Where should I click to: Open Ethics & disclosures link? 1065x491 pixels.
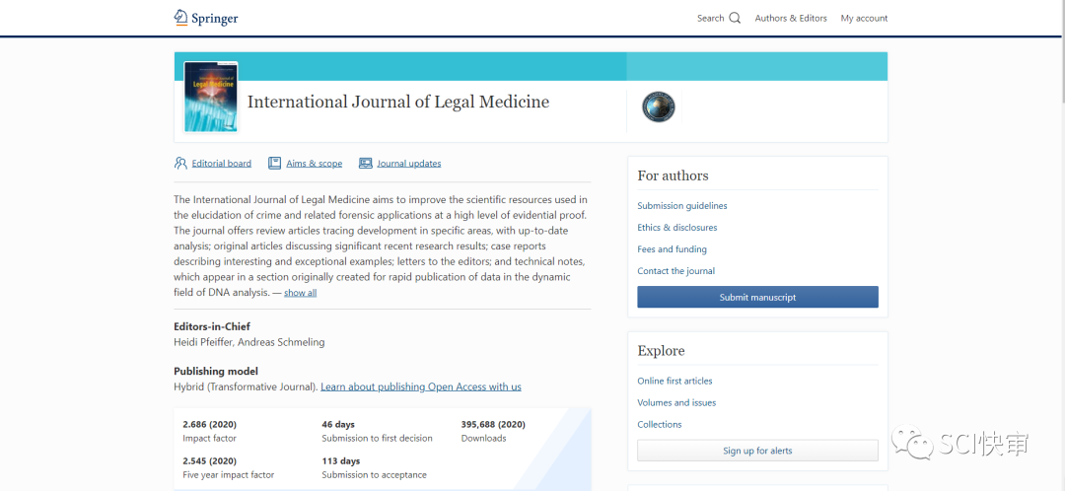677,228
